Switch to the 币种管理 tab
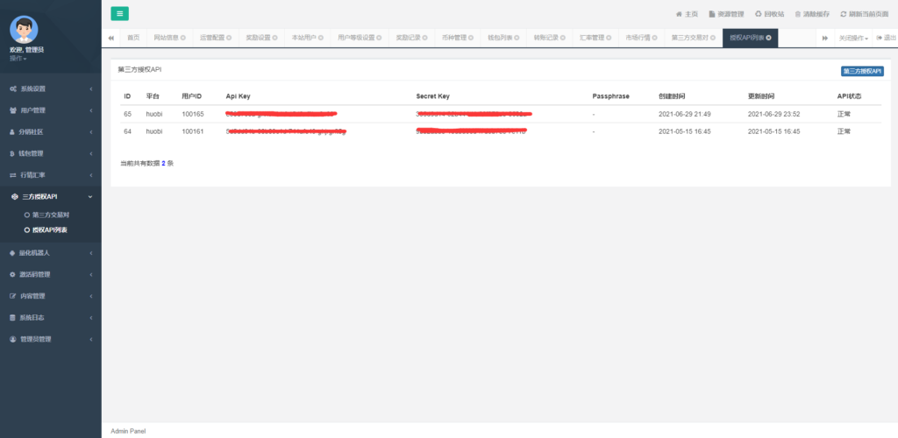The height and width of the screenshot is (438, 898). tap(457, 38)
